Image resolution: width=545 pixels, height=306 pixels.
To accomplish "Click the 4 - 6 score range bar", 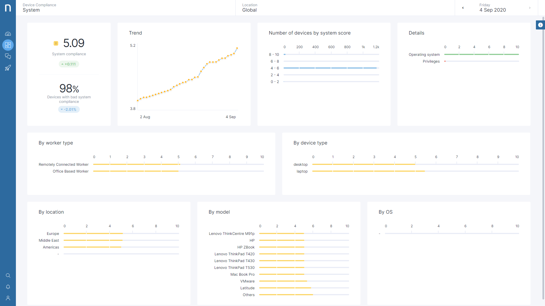I will [330, 68].
